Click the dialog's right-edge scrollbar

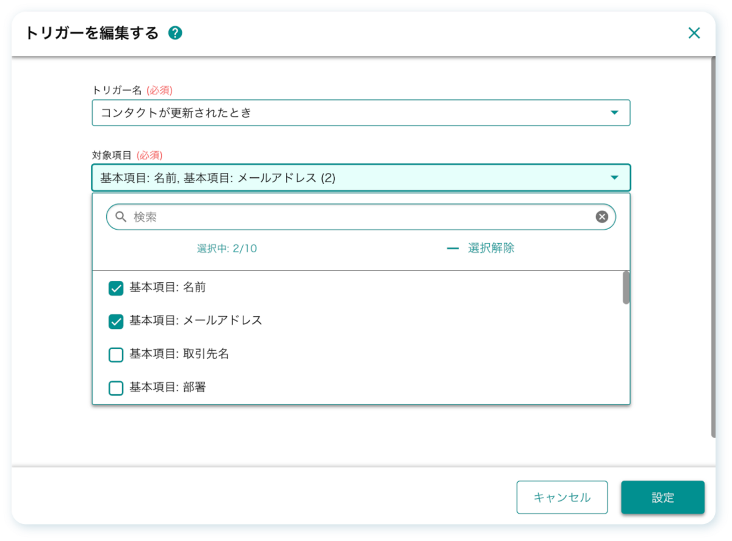[x=713, y=244]
